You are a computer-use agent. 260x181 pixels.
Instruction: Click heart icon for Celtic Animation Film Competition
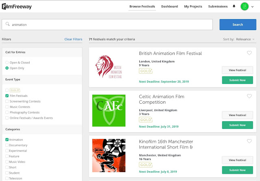(x=249, y=96)
